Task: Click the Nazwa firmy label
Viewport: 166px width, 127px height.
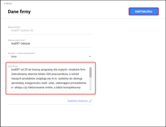Action: 14,27
